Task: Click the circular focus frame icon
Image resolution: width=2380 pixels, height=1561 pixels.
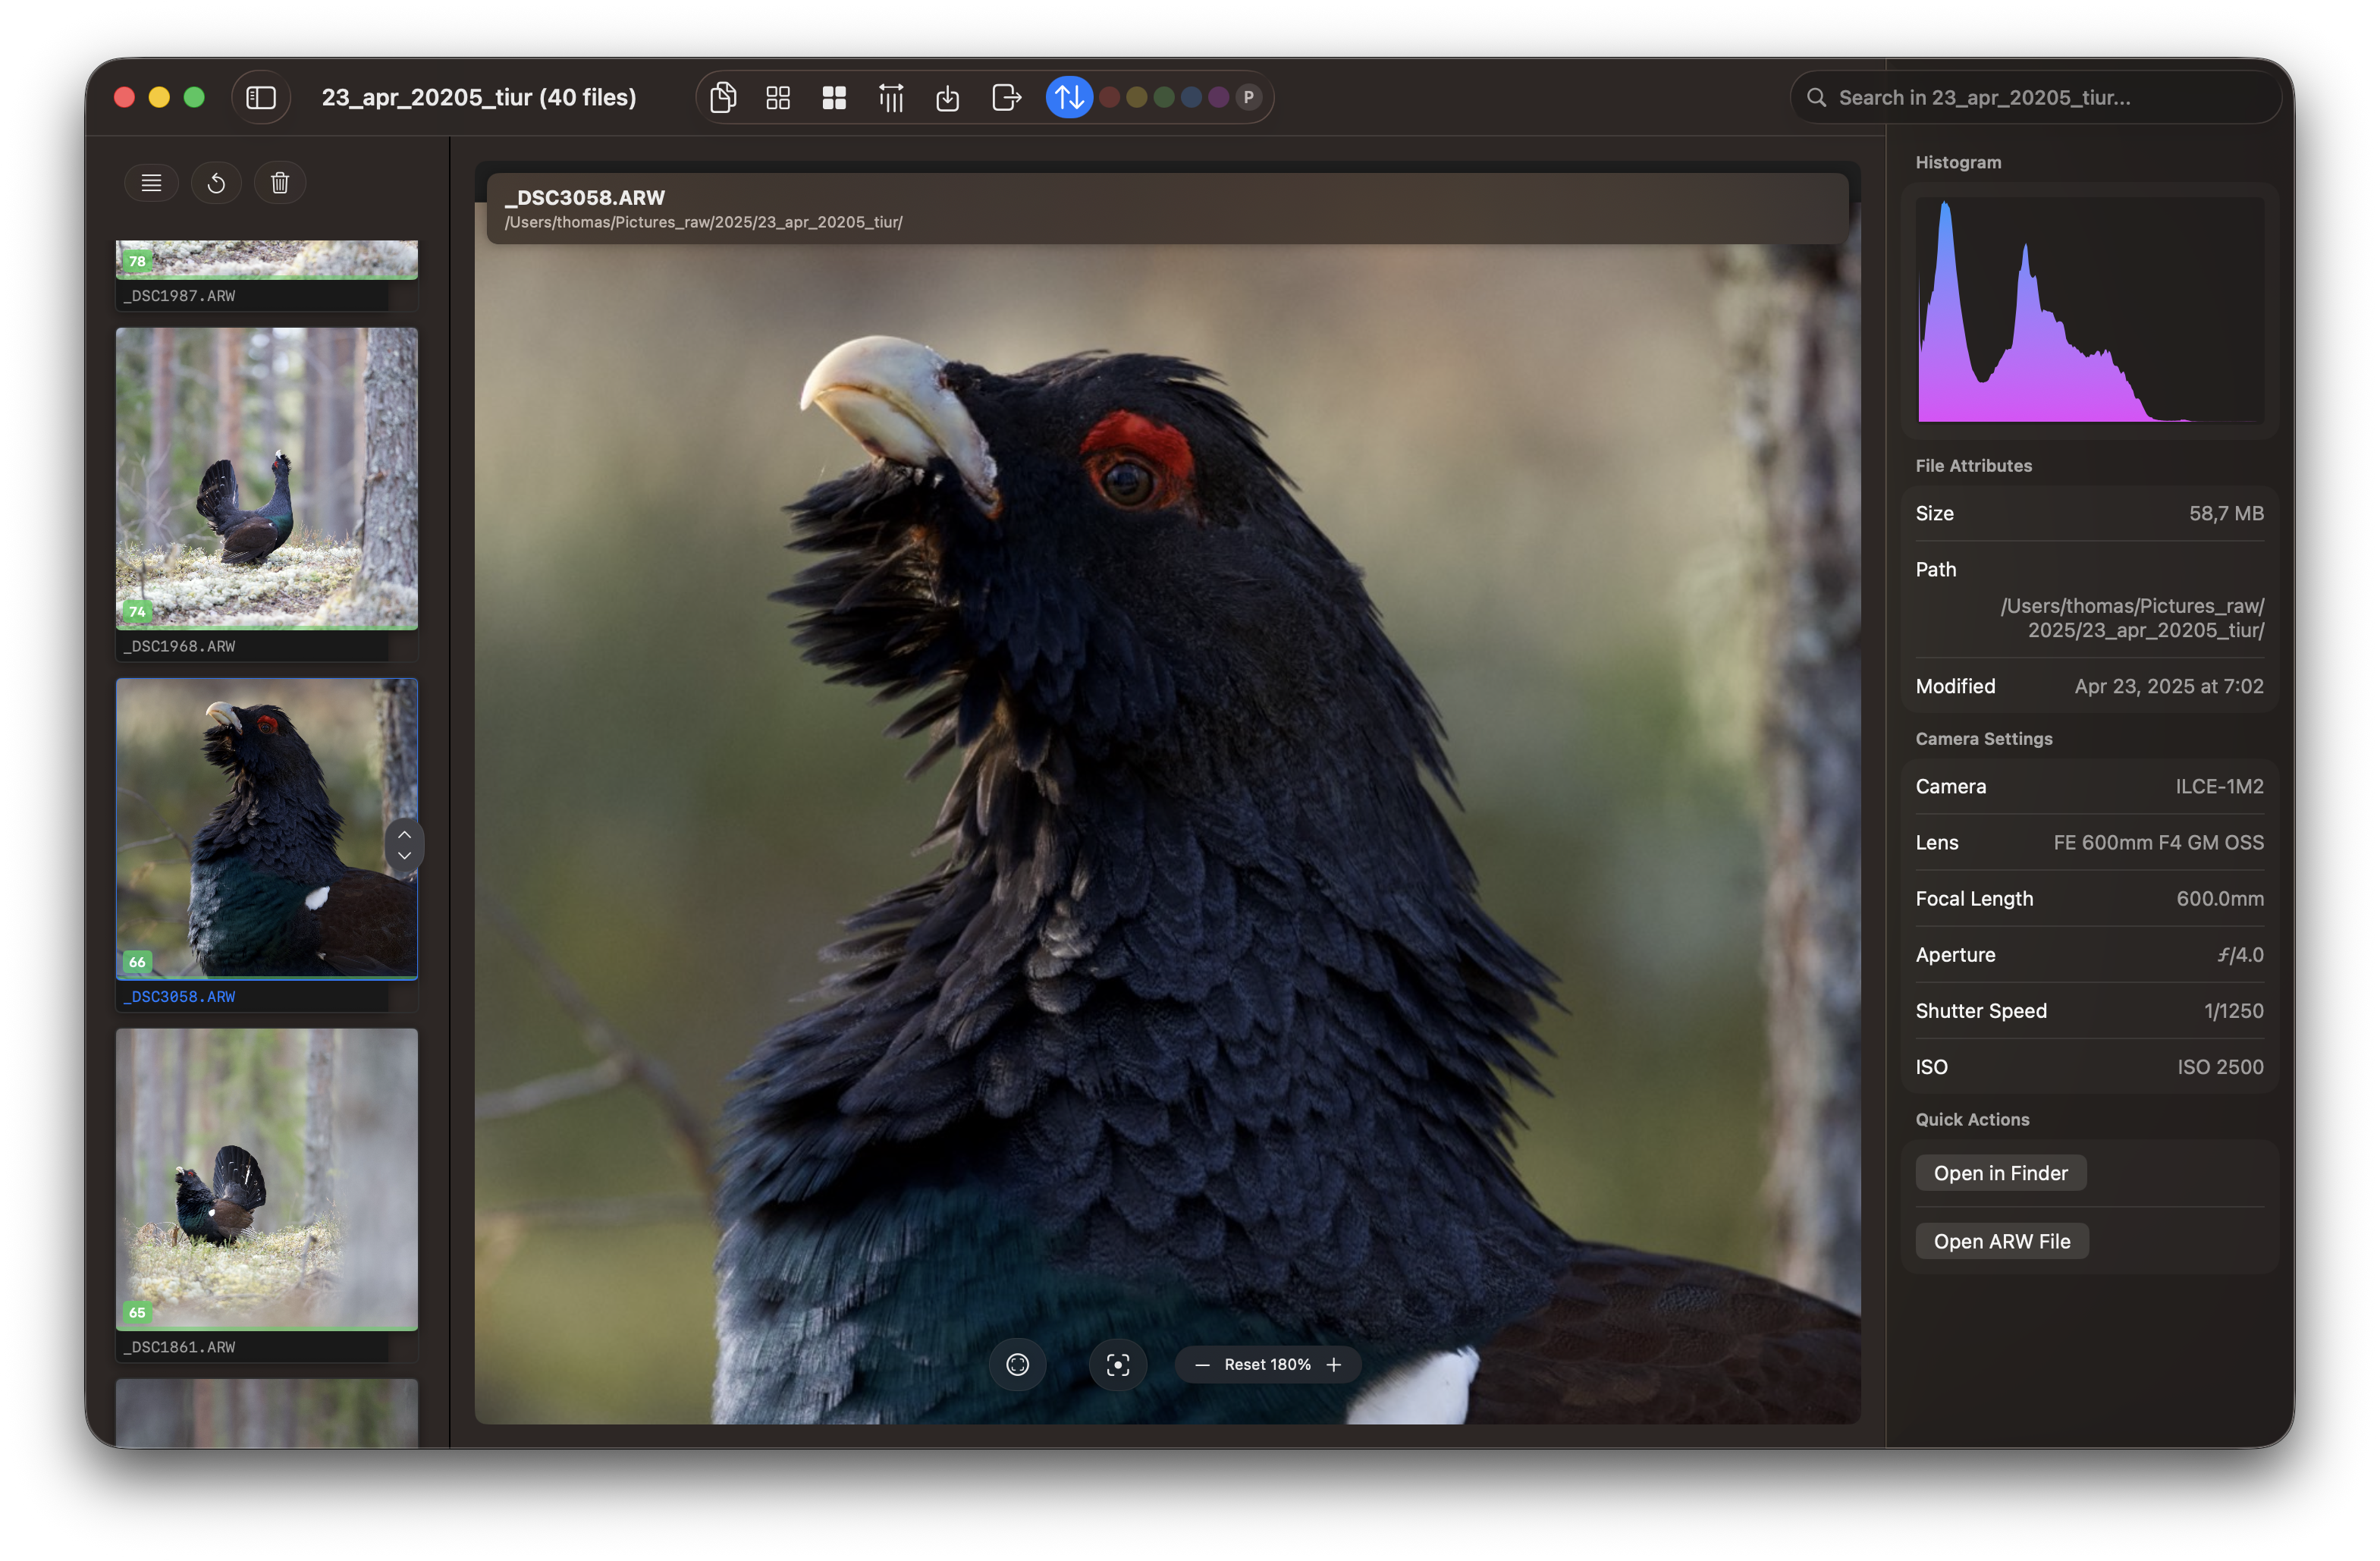Action: coord(1018,1365)
